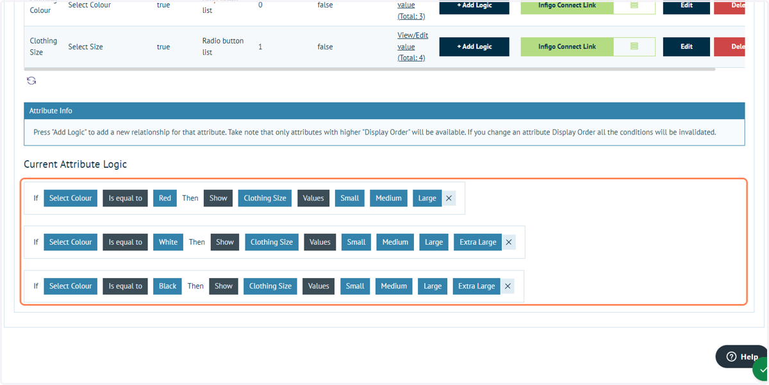Click the White value tag

168,242
